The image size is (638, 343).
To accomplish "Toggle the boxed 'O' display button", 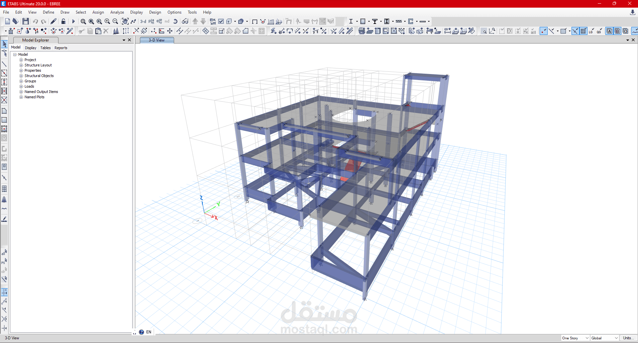I will (x=625, y=31).
